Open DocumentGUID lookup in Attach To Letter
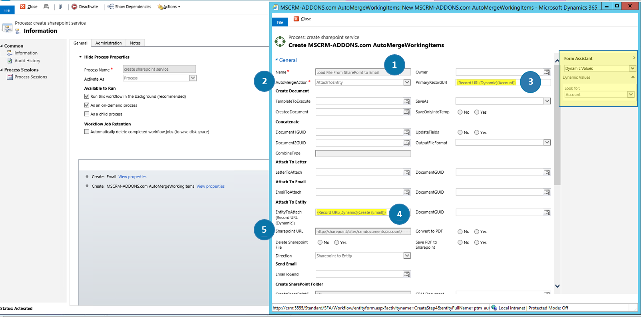 547,172
